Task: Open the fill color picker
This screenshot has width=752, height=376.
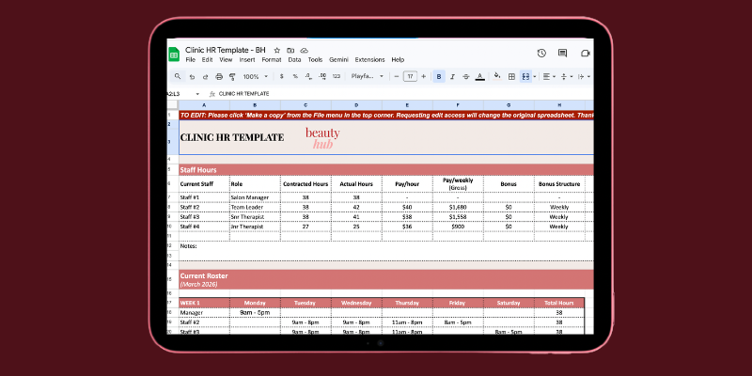Action: (x=497, y=77)
